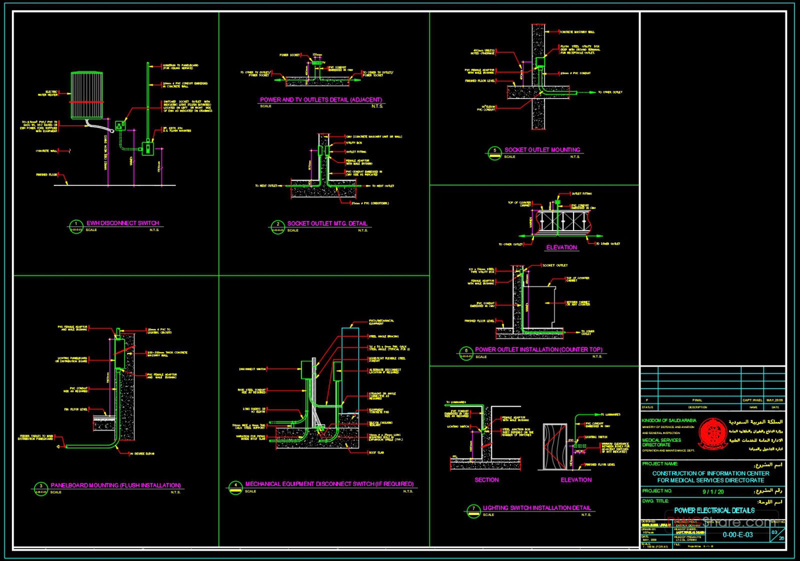
Task: Click detail number 4 circle marker
Action: point(235,487)
